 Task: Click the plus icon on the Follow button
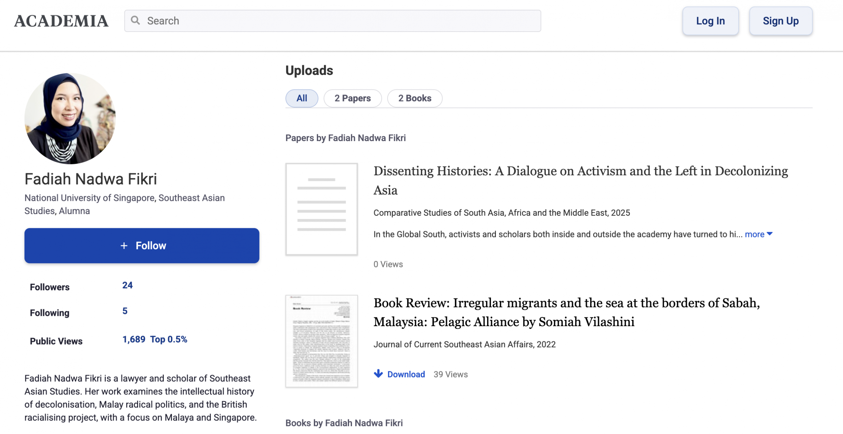(124, 246)
